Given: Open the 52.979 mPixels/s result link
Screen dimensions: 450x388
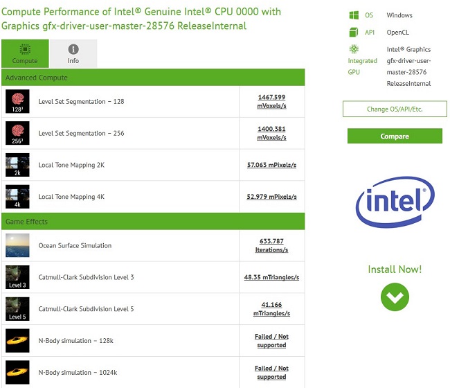Looking at the screenshot, I should 271,197.
